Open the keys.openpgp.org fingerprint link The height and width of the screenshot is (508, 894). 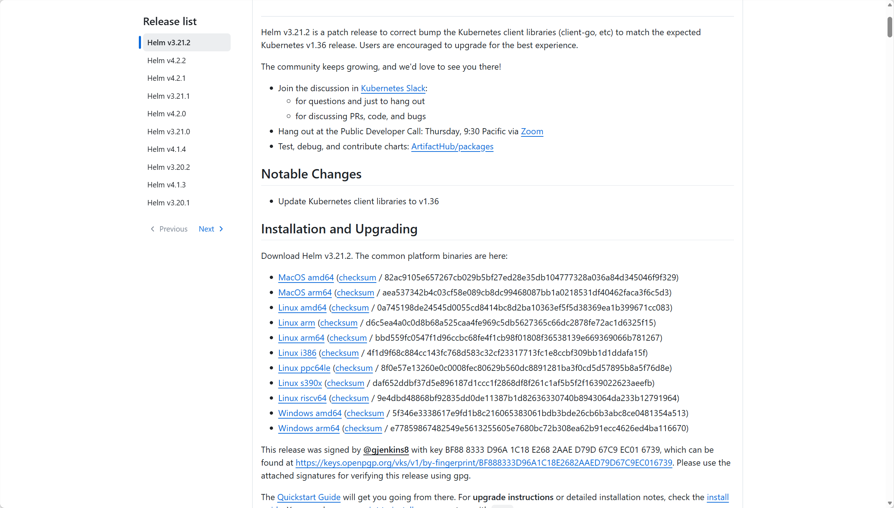(x=484, y=462)
